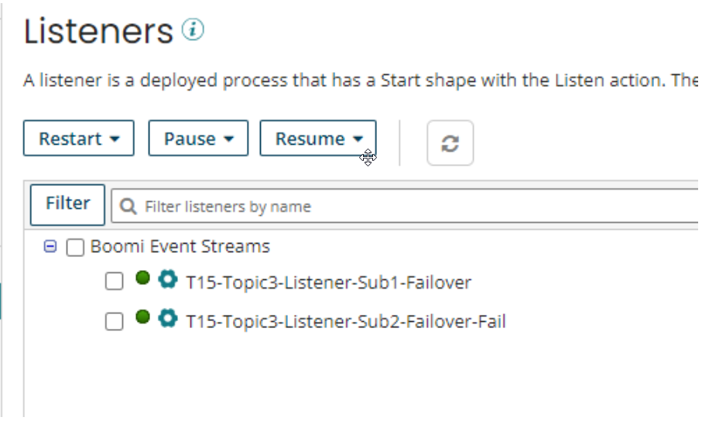The width and height of the screenshot is (702, 424).
Task: Click the search magnifier icon in filter box
Action: coord(129,207)
